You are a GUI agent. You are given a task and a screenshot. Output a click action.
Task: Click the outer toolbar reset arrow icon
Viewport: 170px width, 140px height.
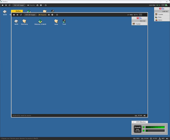point(9,5)
